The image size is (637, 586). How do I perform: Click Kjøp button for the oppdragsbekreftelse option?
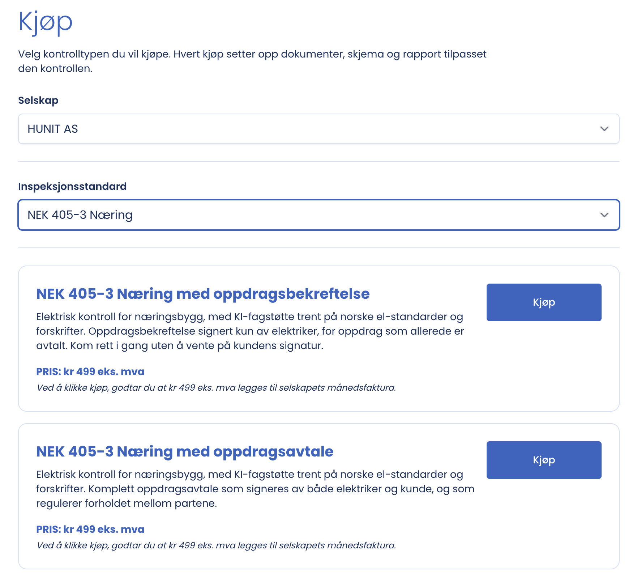point(544,302)
